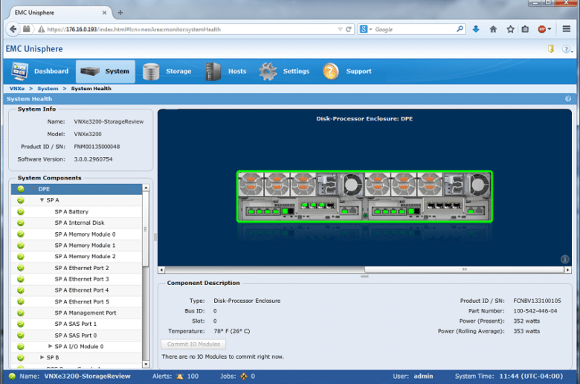Click the enclosure view horizontal scrollbar thumb

click(x=464, y=269)
